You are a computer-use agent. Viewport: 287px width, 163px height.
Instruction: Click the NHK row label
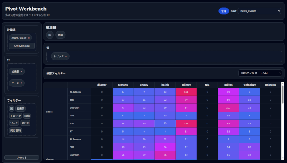(x=79, y=116)
